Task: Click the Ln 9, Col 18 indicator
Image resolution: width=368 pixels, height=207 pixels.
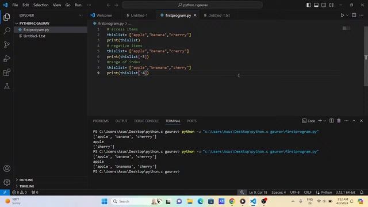Action: coord(258,193)
